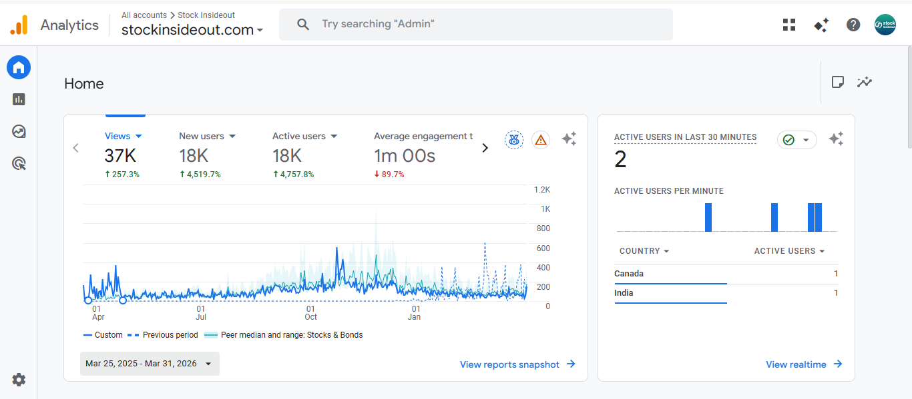The height and width of the screenshot is (399, 912).
Task: Open the Reports section in the left sidebar
Action: point(18,99)
